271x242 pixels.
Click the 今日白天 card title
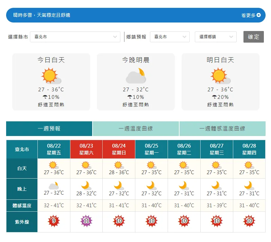(51, 60)
